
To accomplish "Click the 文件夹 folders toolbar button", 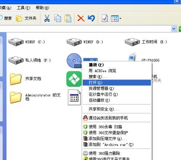I will coord(26,19).
